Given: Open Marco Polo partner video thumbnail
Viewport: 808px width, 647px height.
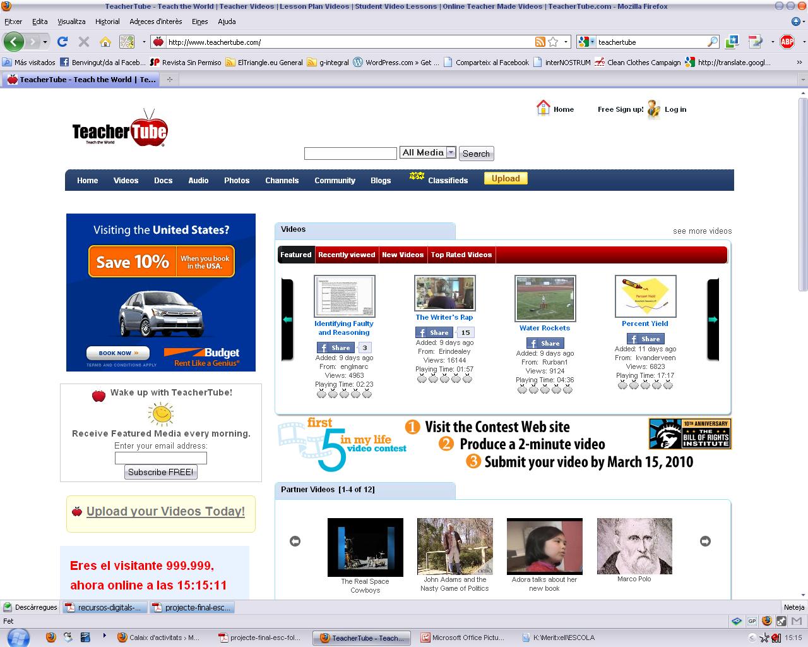Looking at the screenshot, I should [x=634, y=546].
